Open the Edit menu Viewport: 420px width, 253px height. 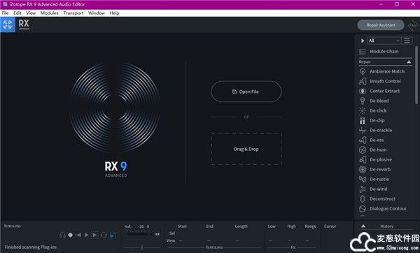17,13
